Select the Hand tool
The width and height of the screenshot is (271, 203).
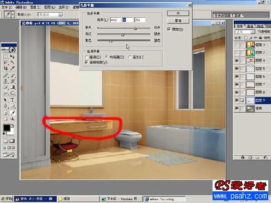[6, 119]
